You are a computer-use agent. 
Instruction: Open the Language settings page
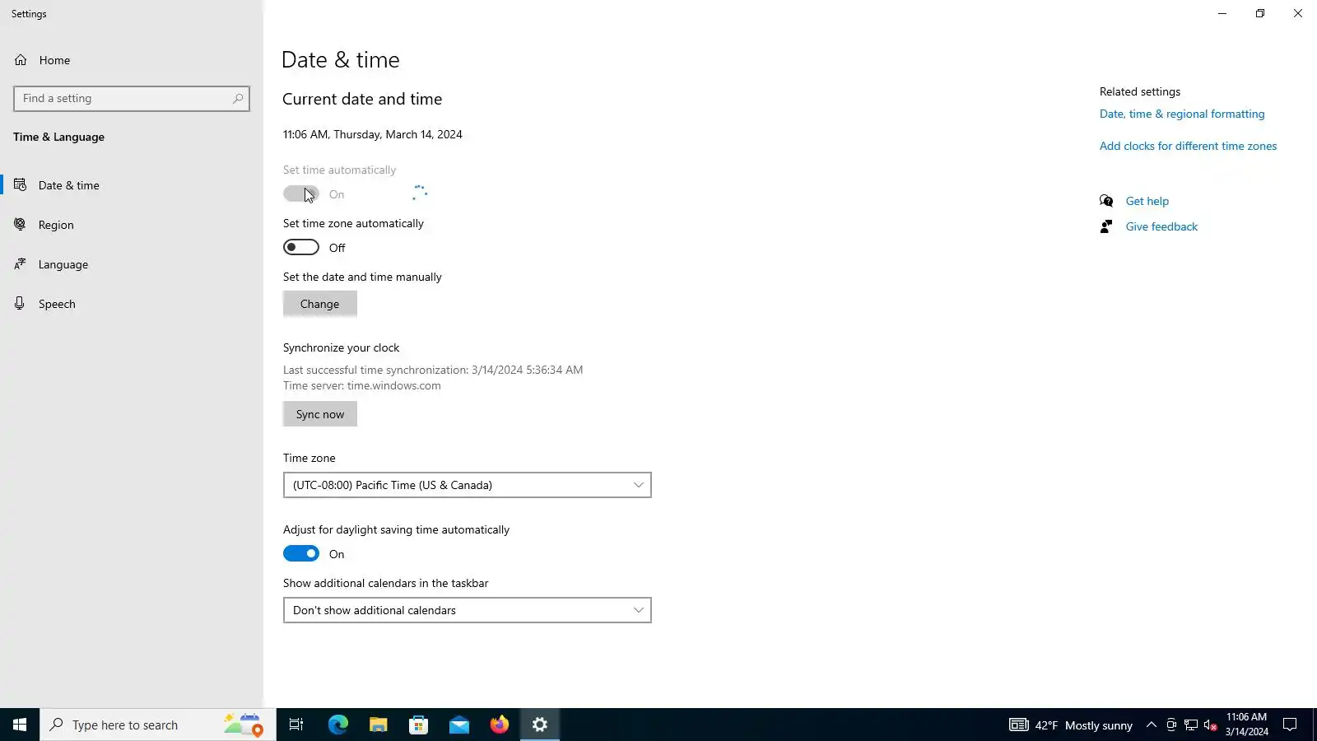pos(132,264)
